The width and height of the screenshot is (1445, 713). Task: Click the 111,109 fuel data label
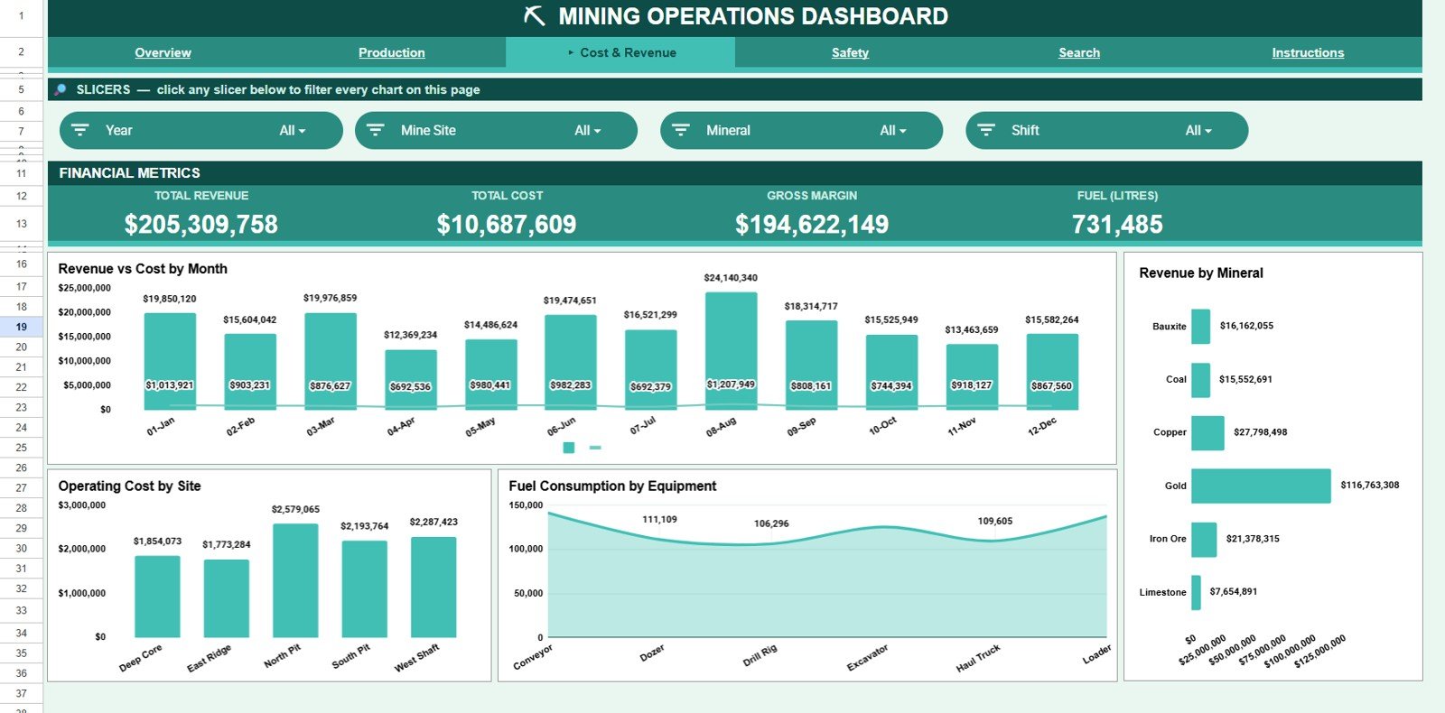pos(659,519)
